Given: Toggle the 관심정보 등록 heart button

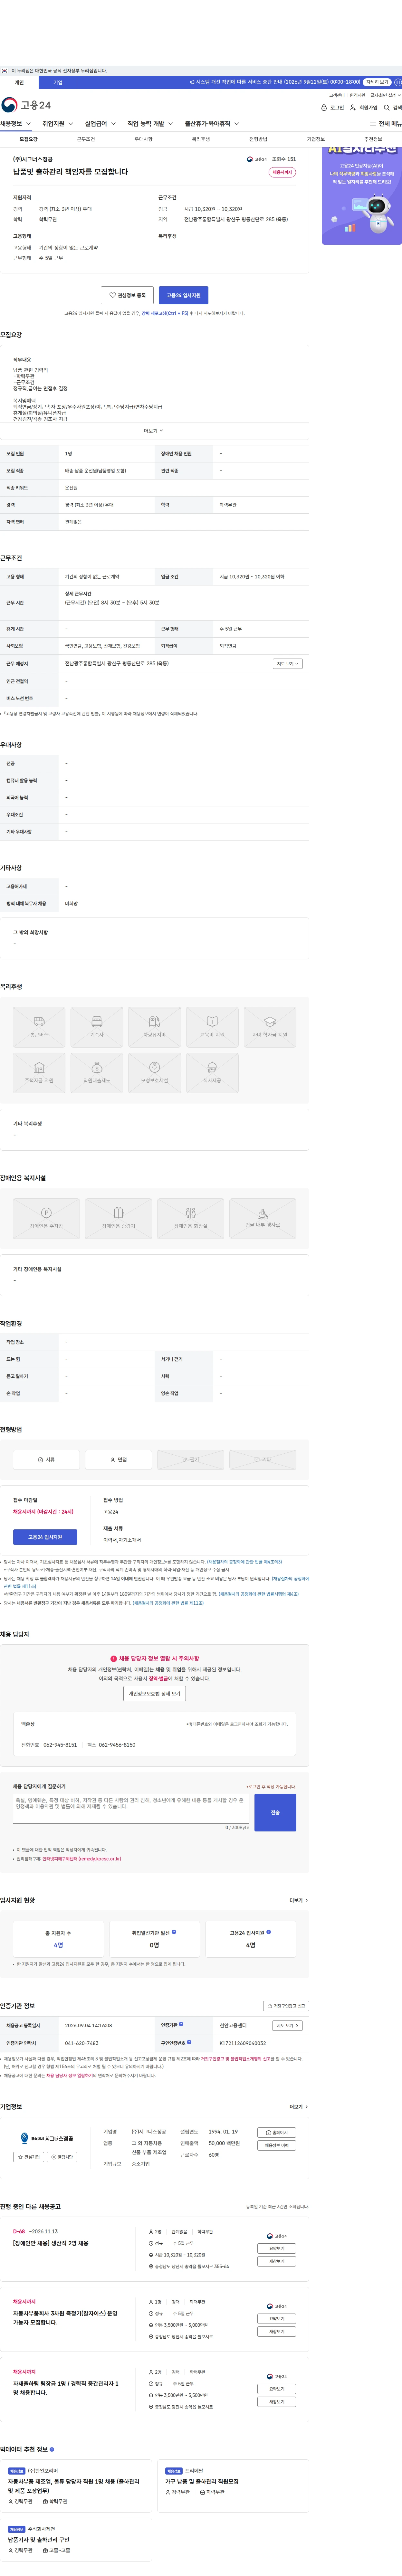Looking at the screenshot, I should 127,295.
